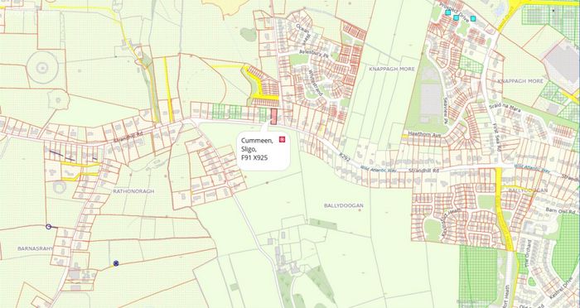
Task: Click the Whitestrand street label
Action: point(315,84)
